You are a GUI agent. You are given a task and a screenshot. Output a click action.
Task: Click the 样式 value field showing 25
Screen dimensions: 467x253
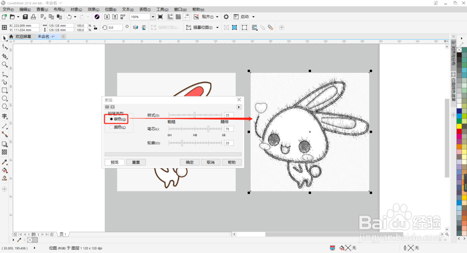tap(229, 115)
